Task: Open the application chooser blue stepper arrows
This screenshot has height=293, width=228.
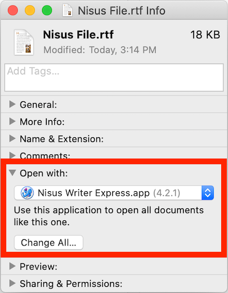Action: point(207,193)
